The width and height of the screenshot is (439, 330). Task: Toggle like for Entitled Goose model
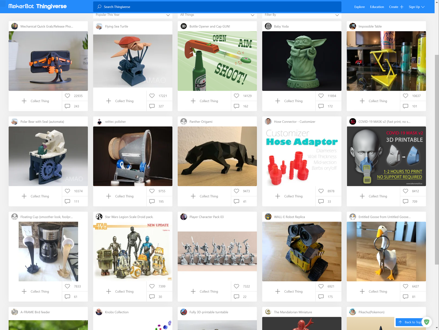[406, 286]
